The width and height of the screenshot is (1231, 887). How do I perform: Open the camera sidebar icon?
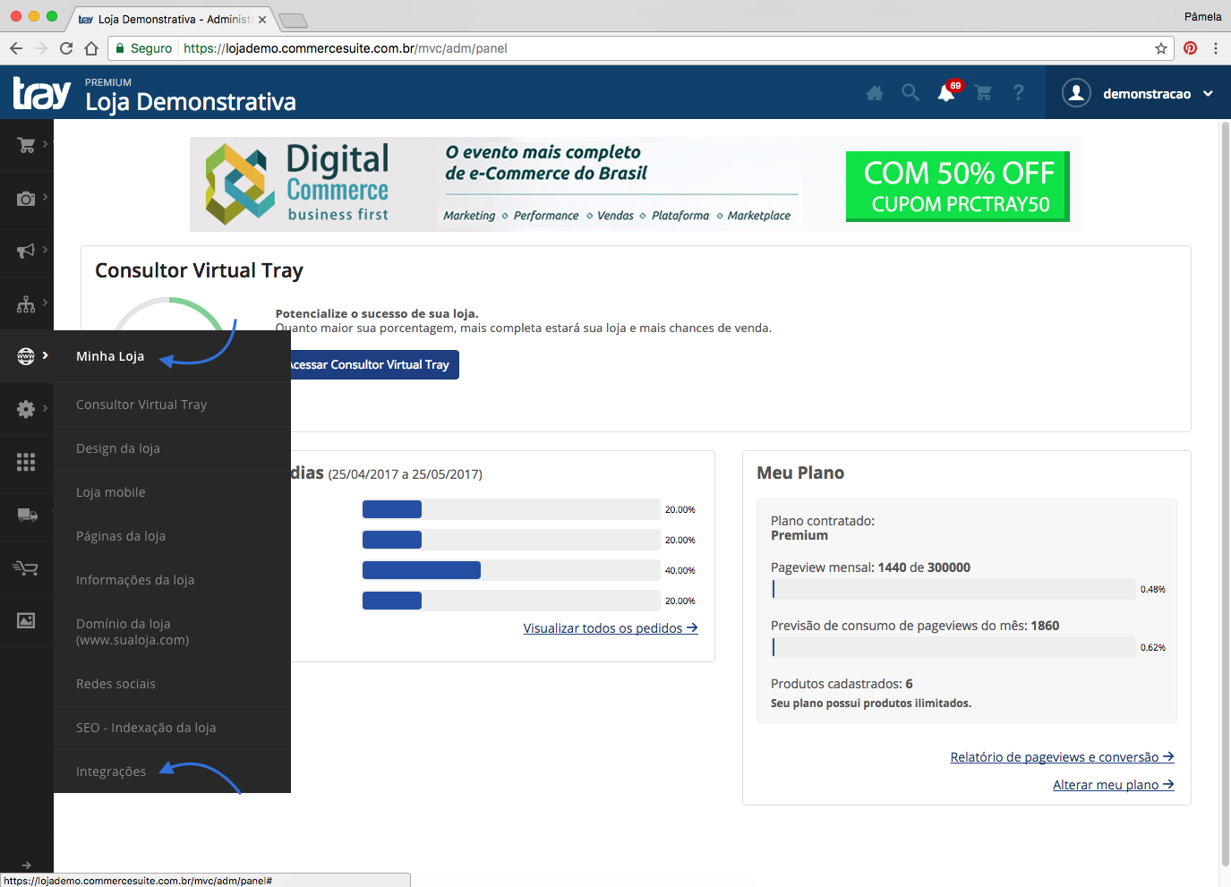pos(26,198)
